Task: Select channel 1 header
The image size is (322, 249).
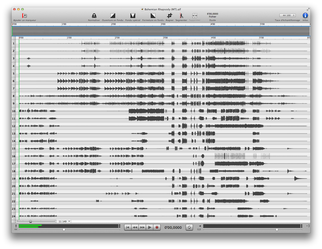Action: click(x=14, y=43)
